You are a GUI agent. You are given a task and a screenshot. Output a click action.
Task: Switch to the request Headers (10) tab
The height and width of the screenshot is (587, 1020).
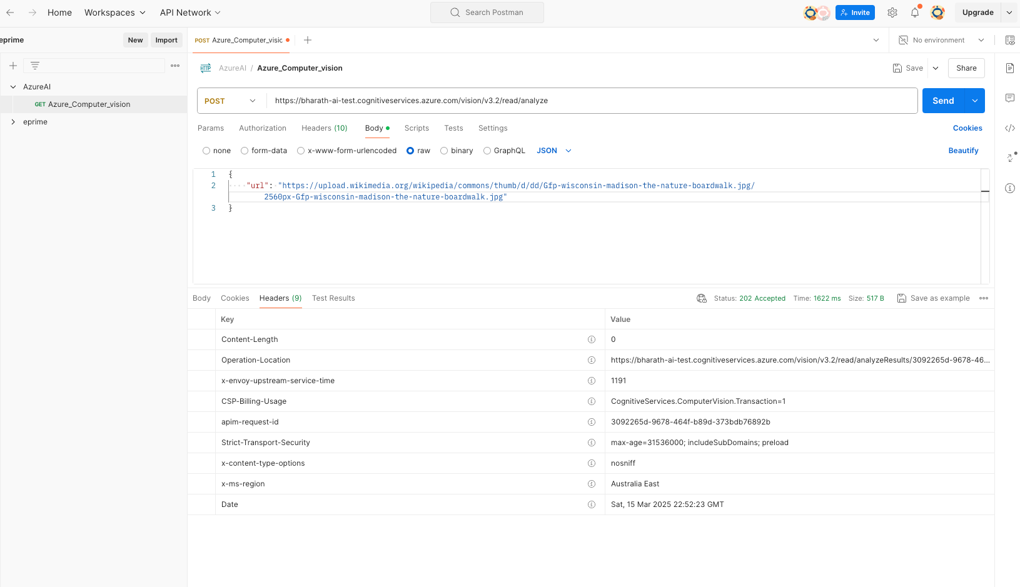[325, 128]
